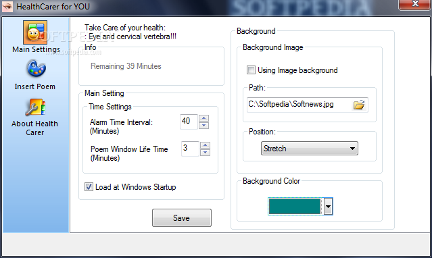Click the Poem Window Life Time label
This screenshot has width=432, height=258.
click(129, 153)
